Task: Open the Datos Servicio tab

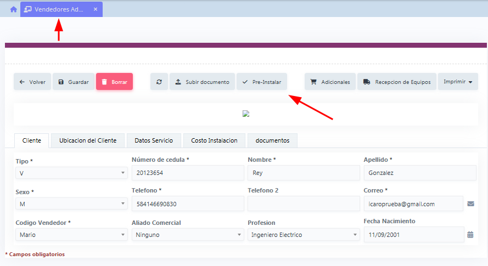Action: 154,140
